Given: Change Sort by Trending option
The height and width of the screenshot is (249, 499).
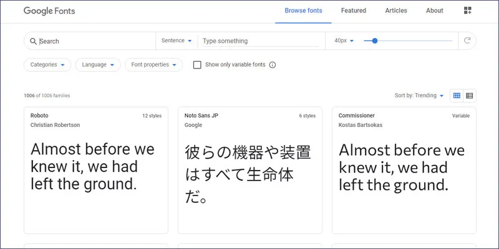Looking at the screenshot, I should (419, 95).
